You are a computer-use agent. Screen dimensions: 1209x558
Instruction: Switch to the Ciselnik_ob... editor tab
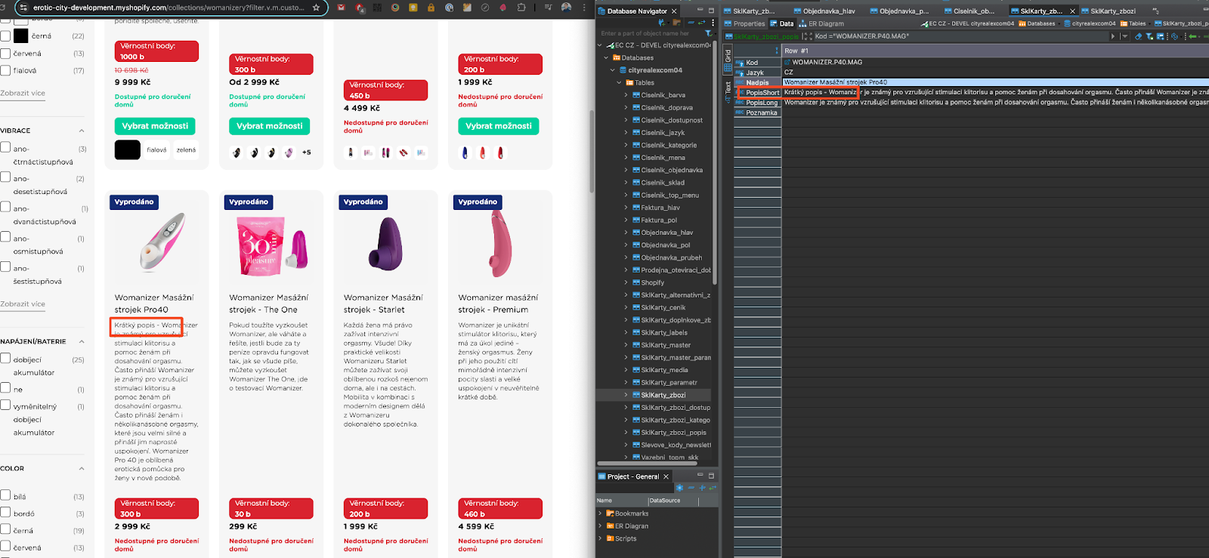coord(969,11)
